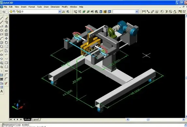Pick the Diameter Dimension tool
The width and height of the screenshot is (187, 127).
tap(170, 12)
